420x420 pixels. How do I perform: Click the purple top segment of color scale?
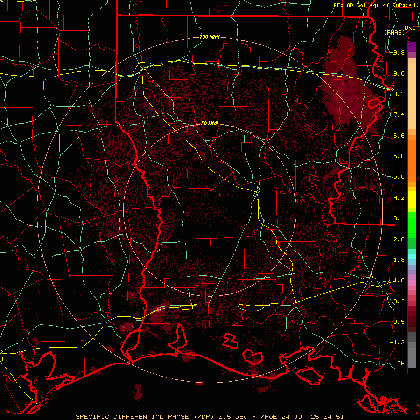412,47
